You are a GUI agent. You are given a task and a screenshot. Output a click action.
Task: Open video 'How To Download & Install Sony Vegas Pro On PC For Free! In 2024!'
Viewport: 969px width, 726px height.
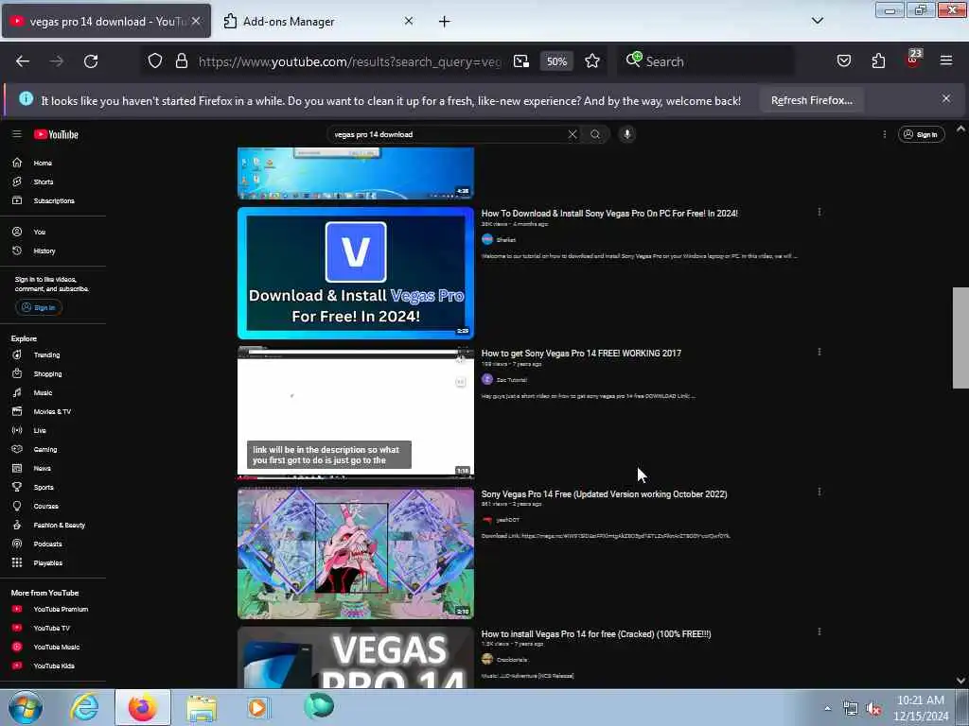tap(609, 213)
